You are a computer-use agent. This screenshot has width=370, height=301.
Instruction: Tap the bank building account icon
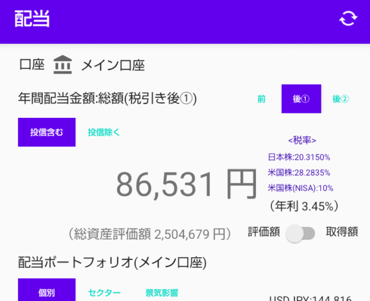pyautogui.click(x=62, y=65)
